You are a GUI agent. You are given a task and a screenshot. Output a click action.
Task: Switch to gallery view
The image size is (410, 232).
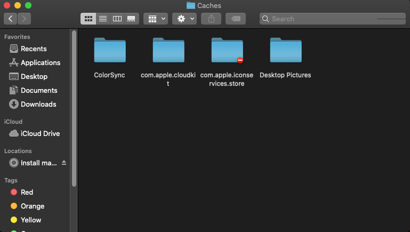click(x=131, y=19)
